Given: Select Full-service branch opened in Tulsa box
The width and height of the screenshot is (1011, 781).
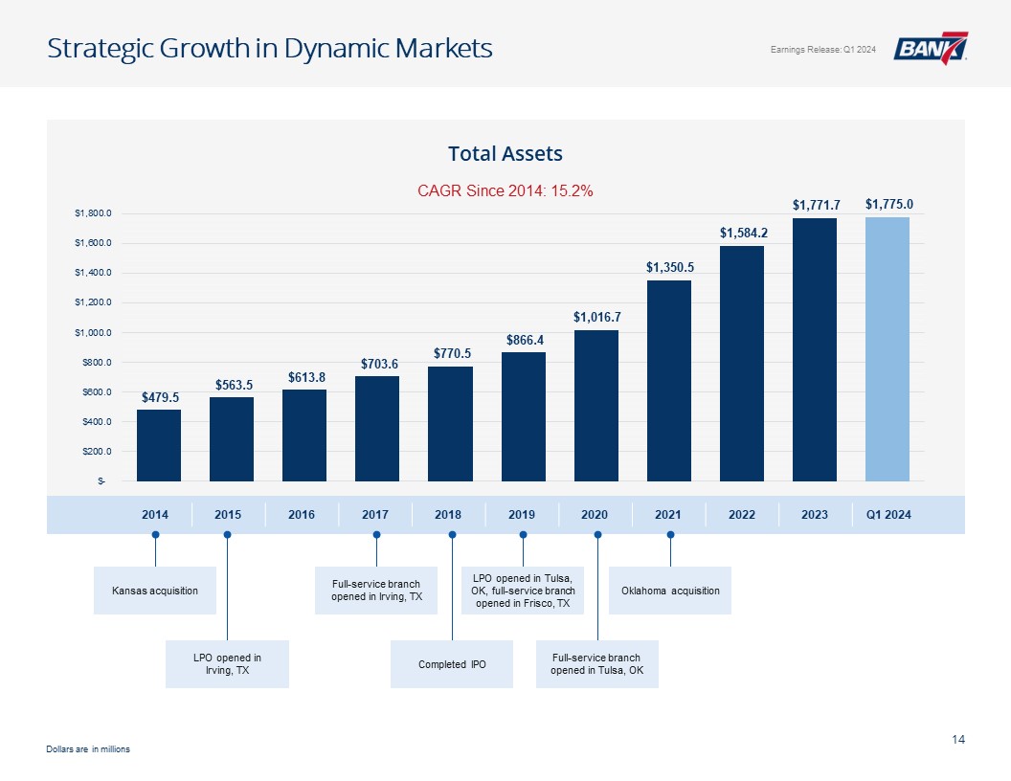Looking at the screenshot, I should (597, 664).
